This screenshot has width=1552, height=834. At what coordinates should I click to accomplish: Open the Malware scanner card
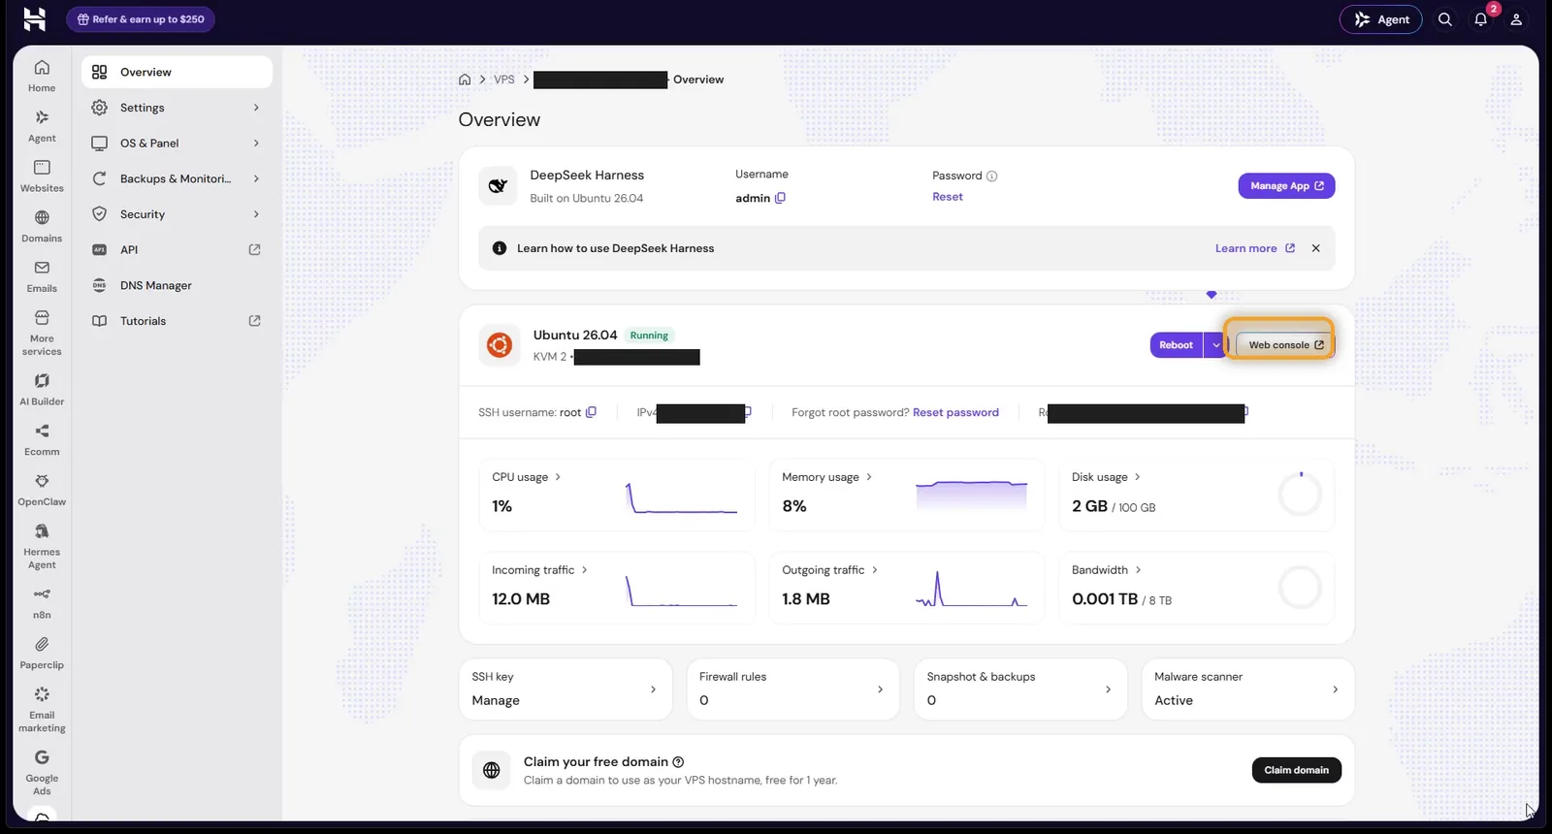pos(1247,690)
